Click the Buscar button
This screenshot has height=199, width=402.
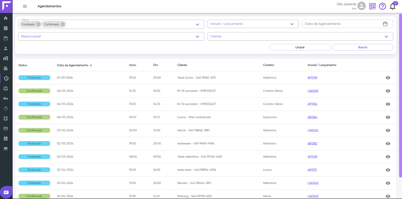pos(363,47)
